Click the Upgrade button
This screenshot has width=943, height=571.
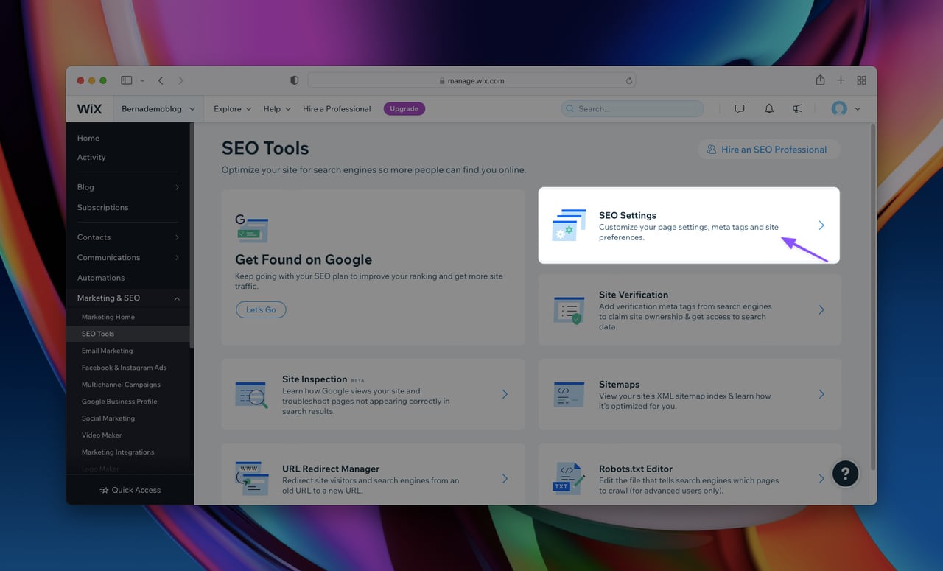point(404,109)
